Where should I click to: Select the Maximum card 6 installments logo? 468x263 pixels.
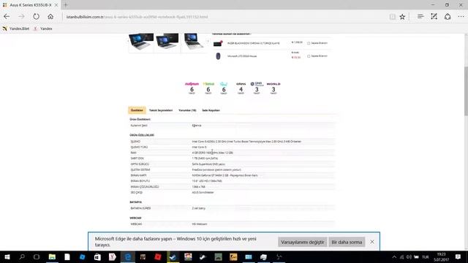click(192, 88)
